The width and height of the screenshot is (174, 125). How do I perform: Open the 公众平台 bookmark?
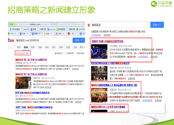[x=81, y=29]
